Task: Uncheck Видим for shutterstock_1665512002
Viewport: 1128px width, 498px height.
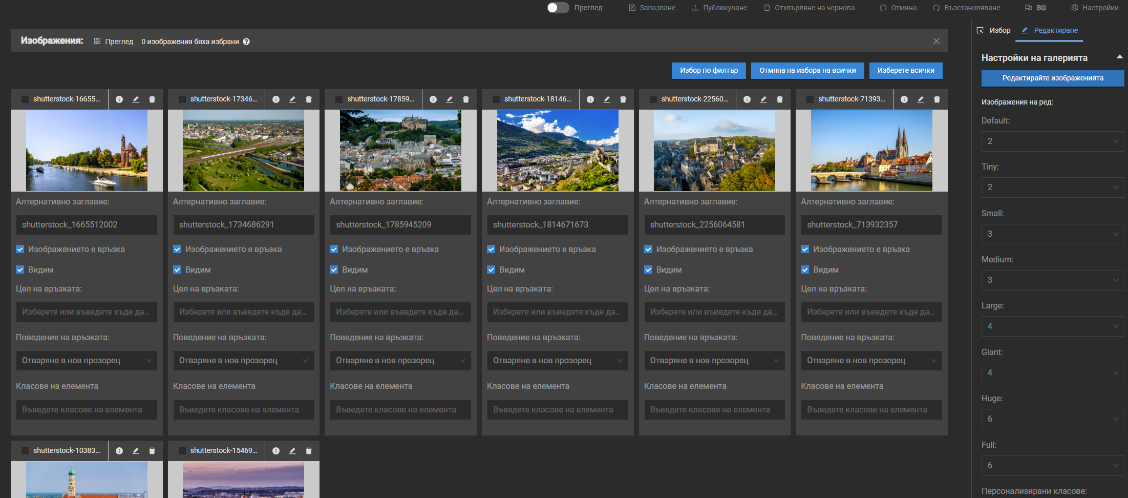Action: pos(20,269)
